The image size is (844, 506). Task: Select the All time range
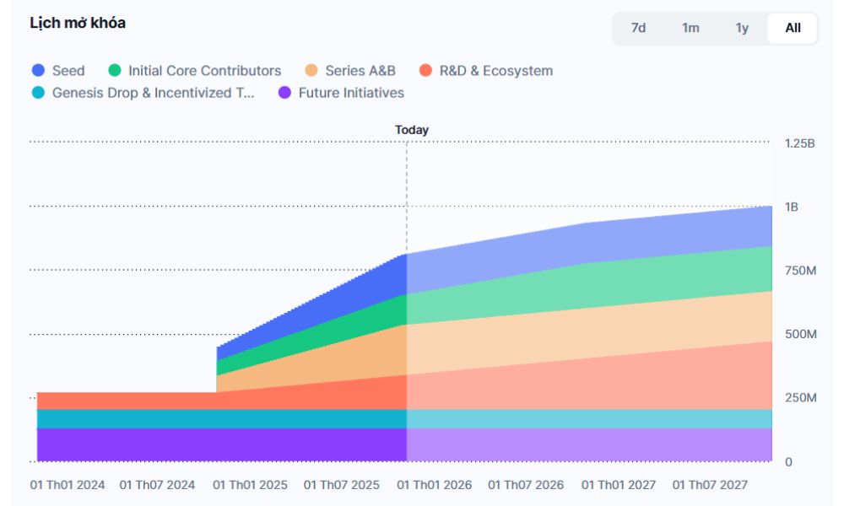coord(793,28)
